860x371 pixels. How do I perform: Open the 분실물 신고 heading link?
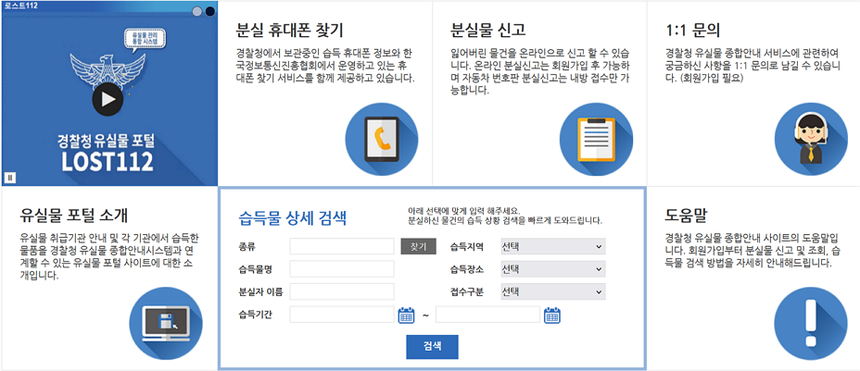click(488, 30)
